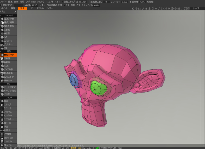Activate the リング分割 split rings tool
The width and height of the screenshot is (205, 149).
click(x=9, y=70)
